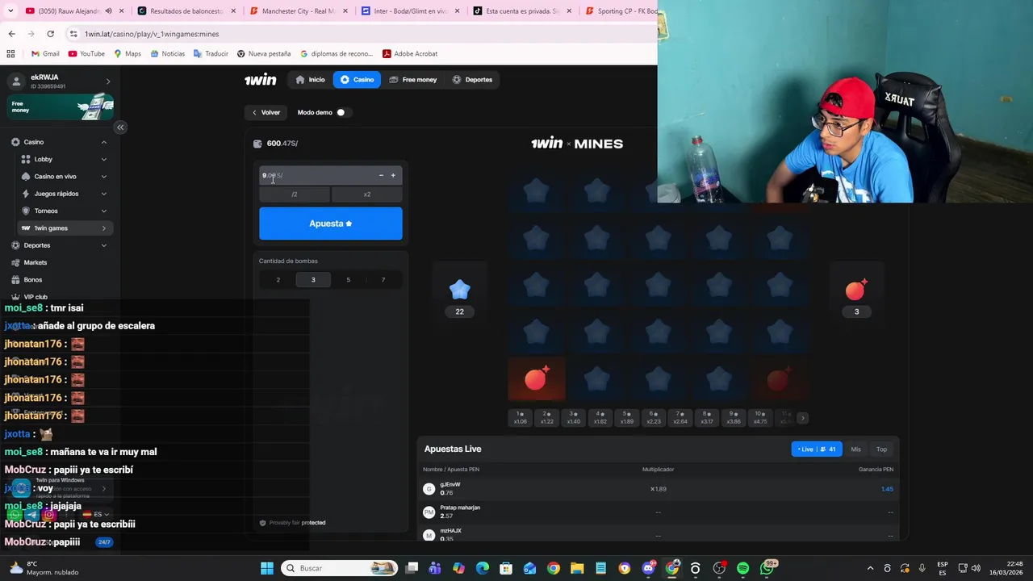Image resolution: width=1033 pixels, height=581 pixels.
Task: Click the Pratap maharjan bet row
Action: (659, 512)
